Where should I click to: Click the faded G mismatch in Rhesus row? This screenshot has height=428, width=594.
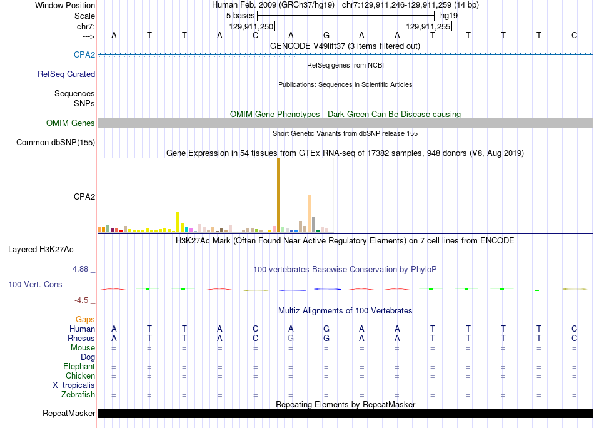[x=291, y=338]
